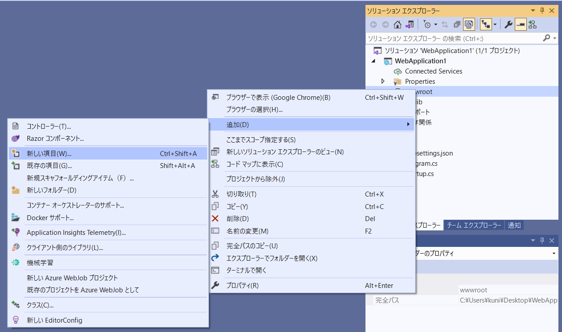Choose コントローラー(T)... in the add submenu
Screen dimensions: 562x332
pos(108,127)
